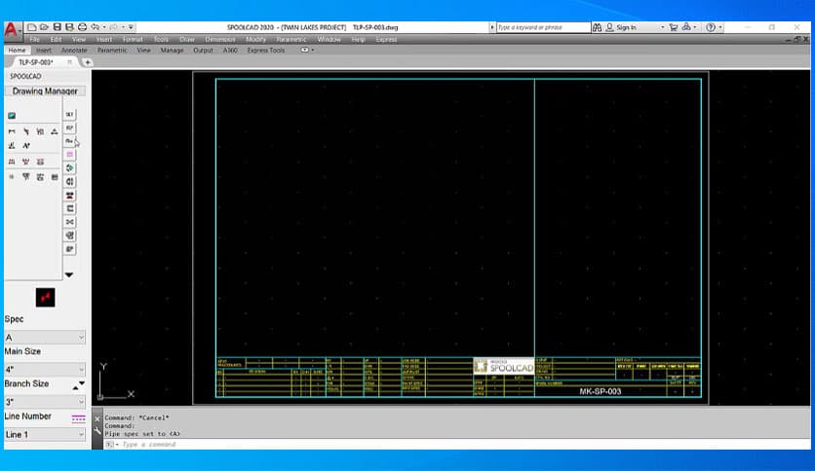Screen dimensions: 815x471
Task: Click the pink lines icon in vertical toolbar
Action: [x=69, y=155]
